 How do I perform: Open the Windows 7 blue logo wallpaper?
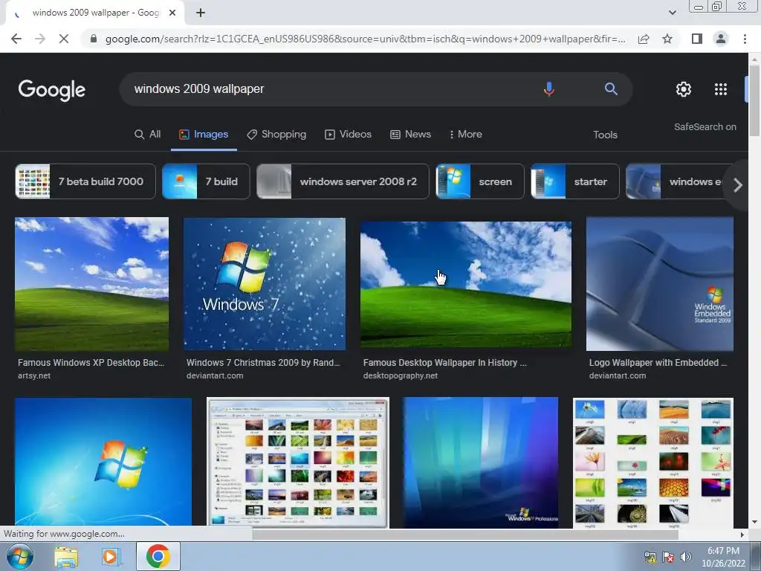point(103,462)
